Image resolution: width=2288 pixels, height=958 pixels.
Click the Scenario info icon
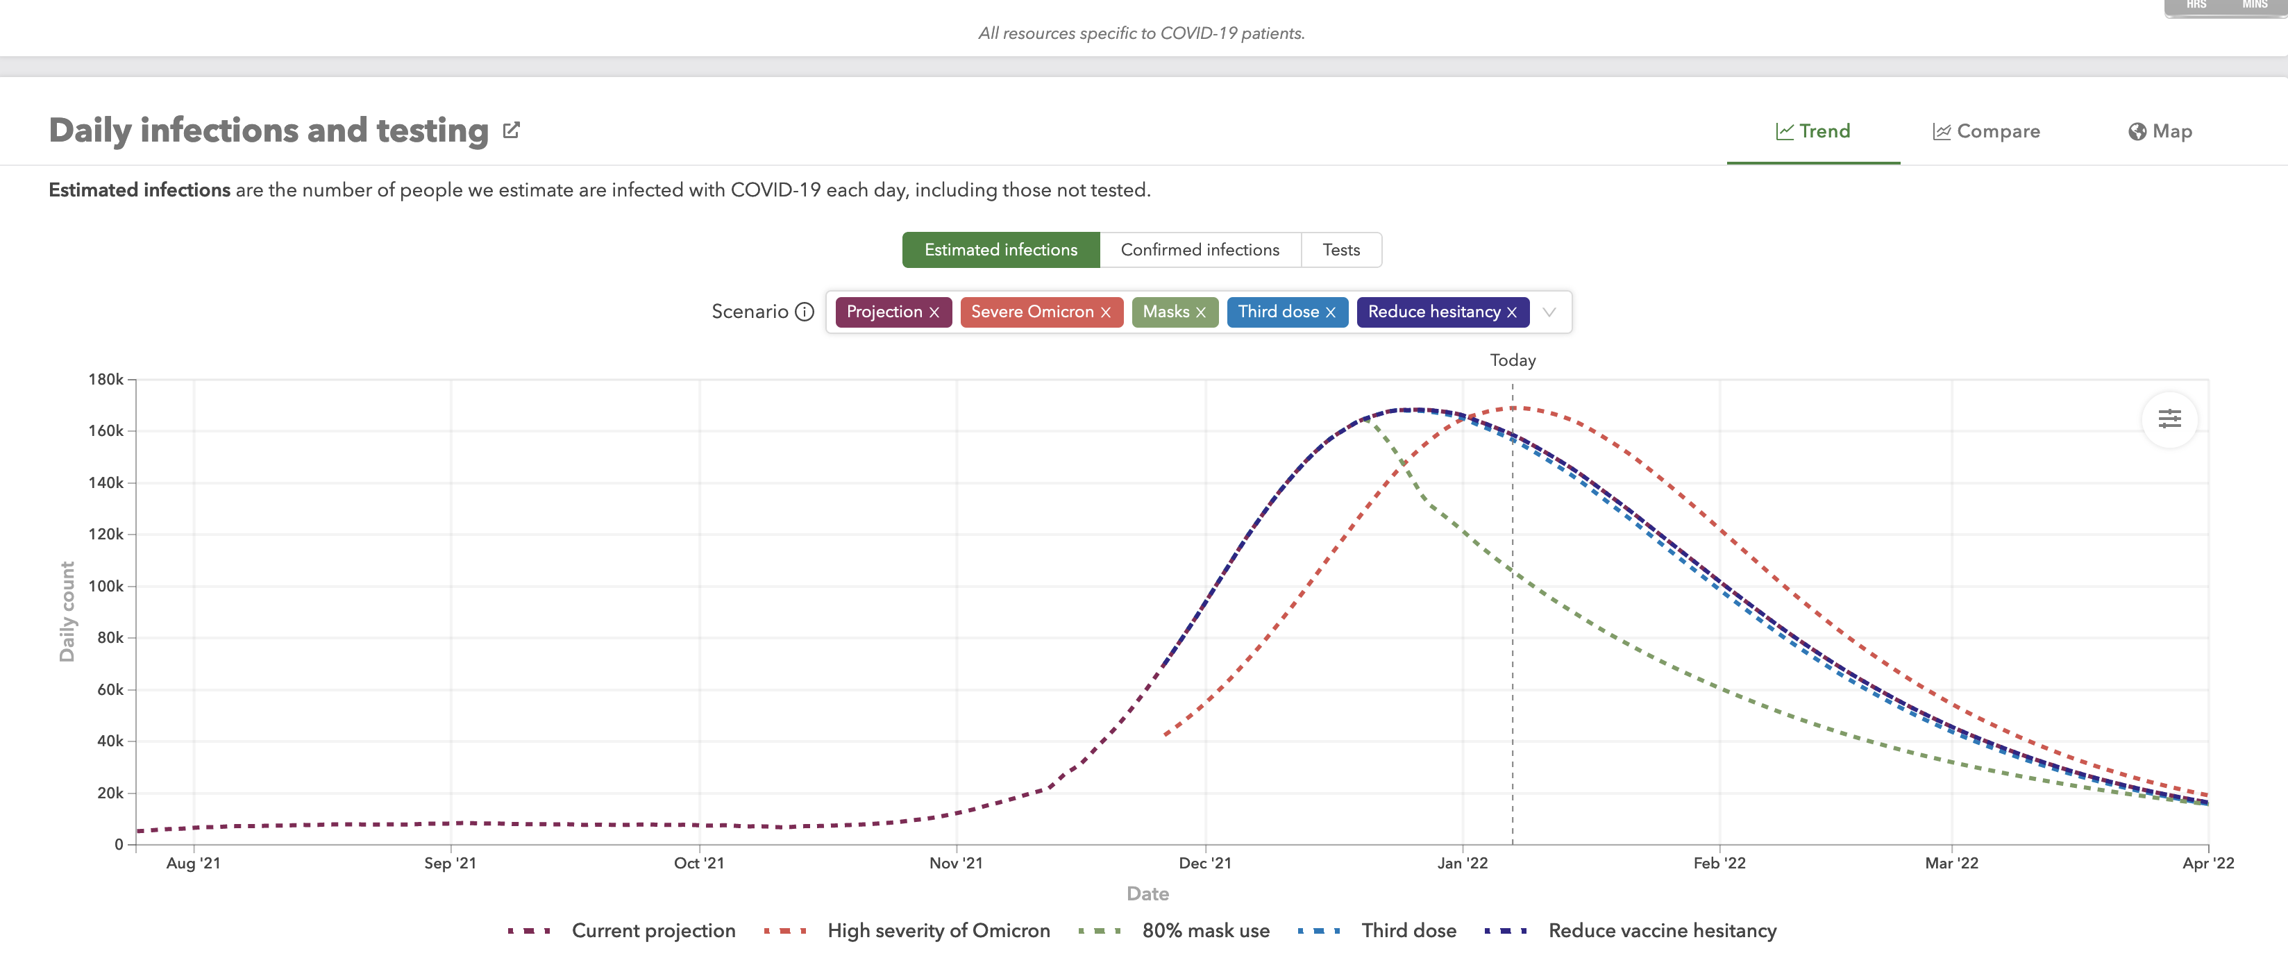(x=805, y=312)
